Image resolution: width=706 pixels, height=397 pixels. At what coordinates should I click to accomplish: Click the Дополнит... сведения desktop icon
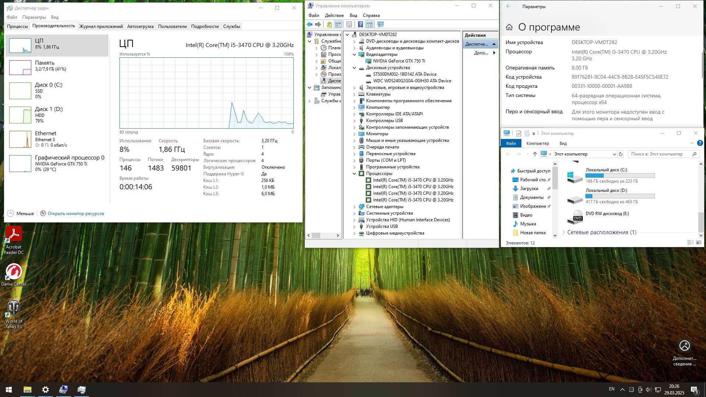coord(684,353)
